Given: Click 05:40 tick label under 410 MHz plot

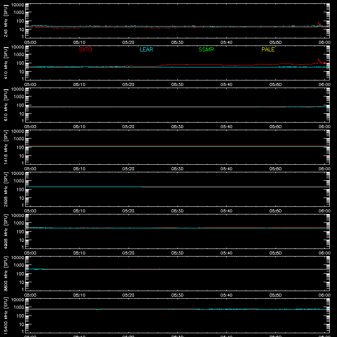Looking at the screenshot, I should click(226, 85).
